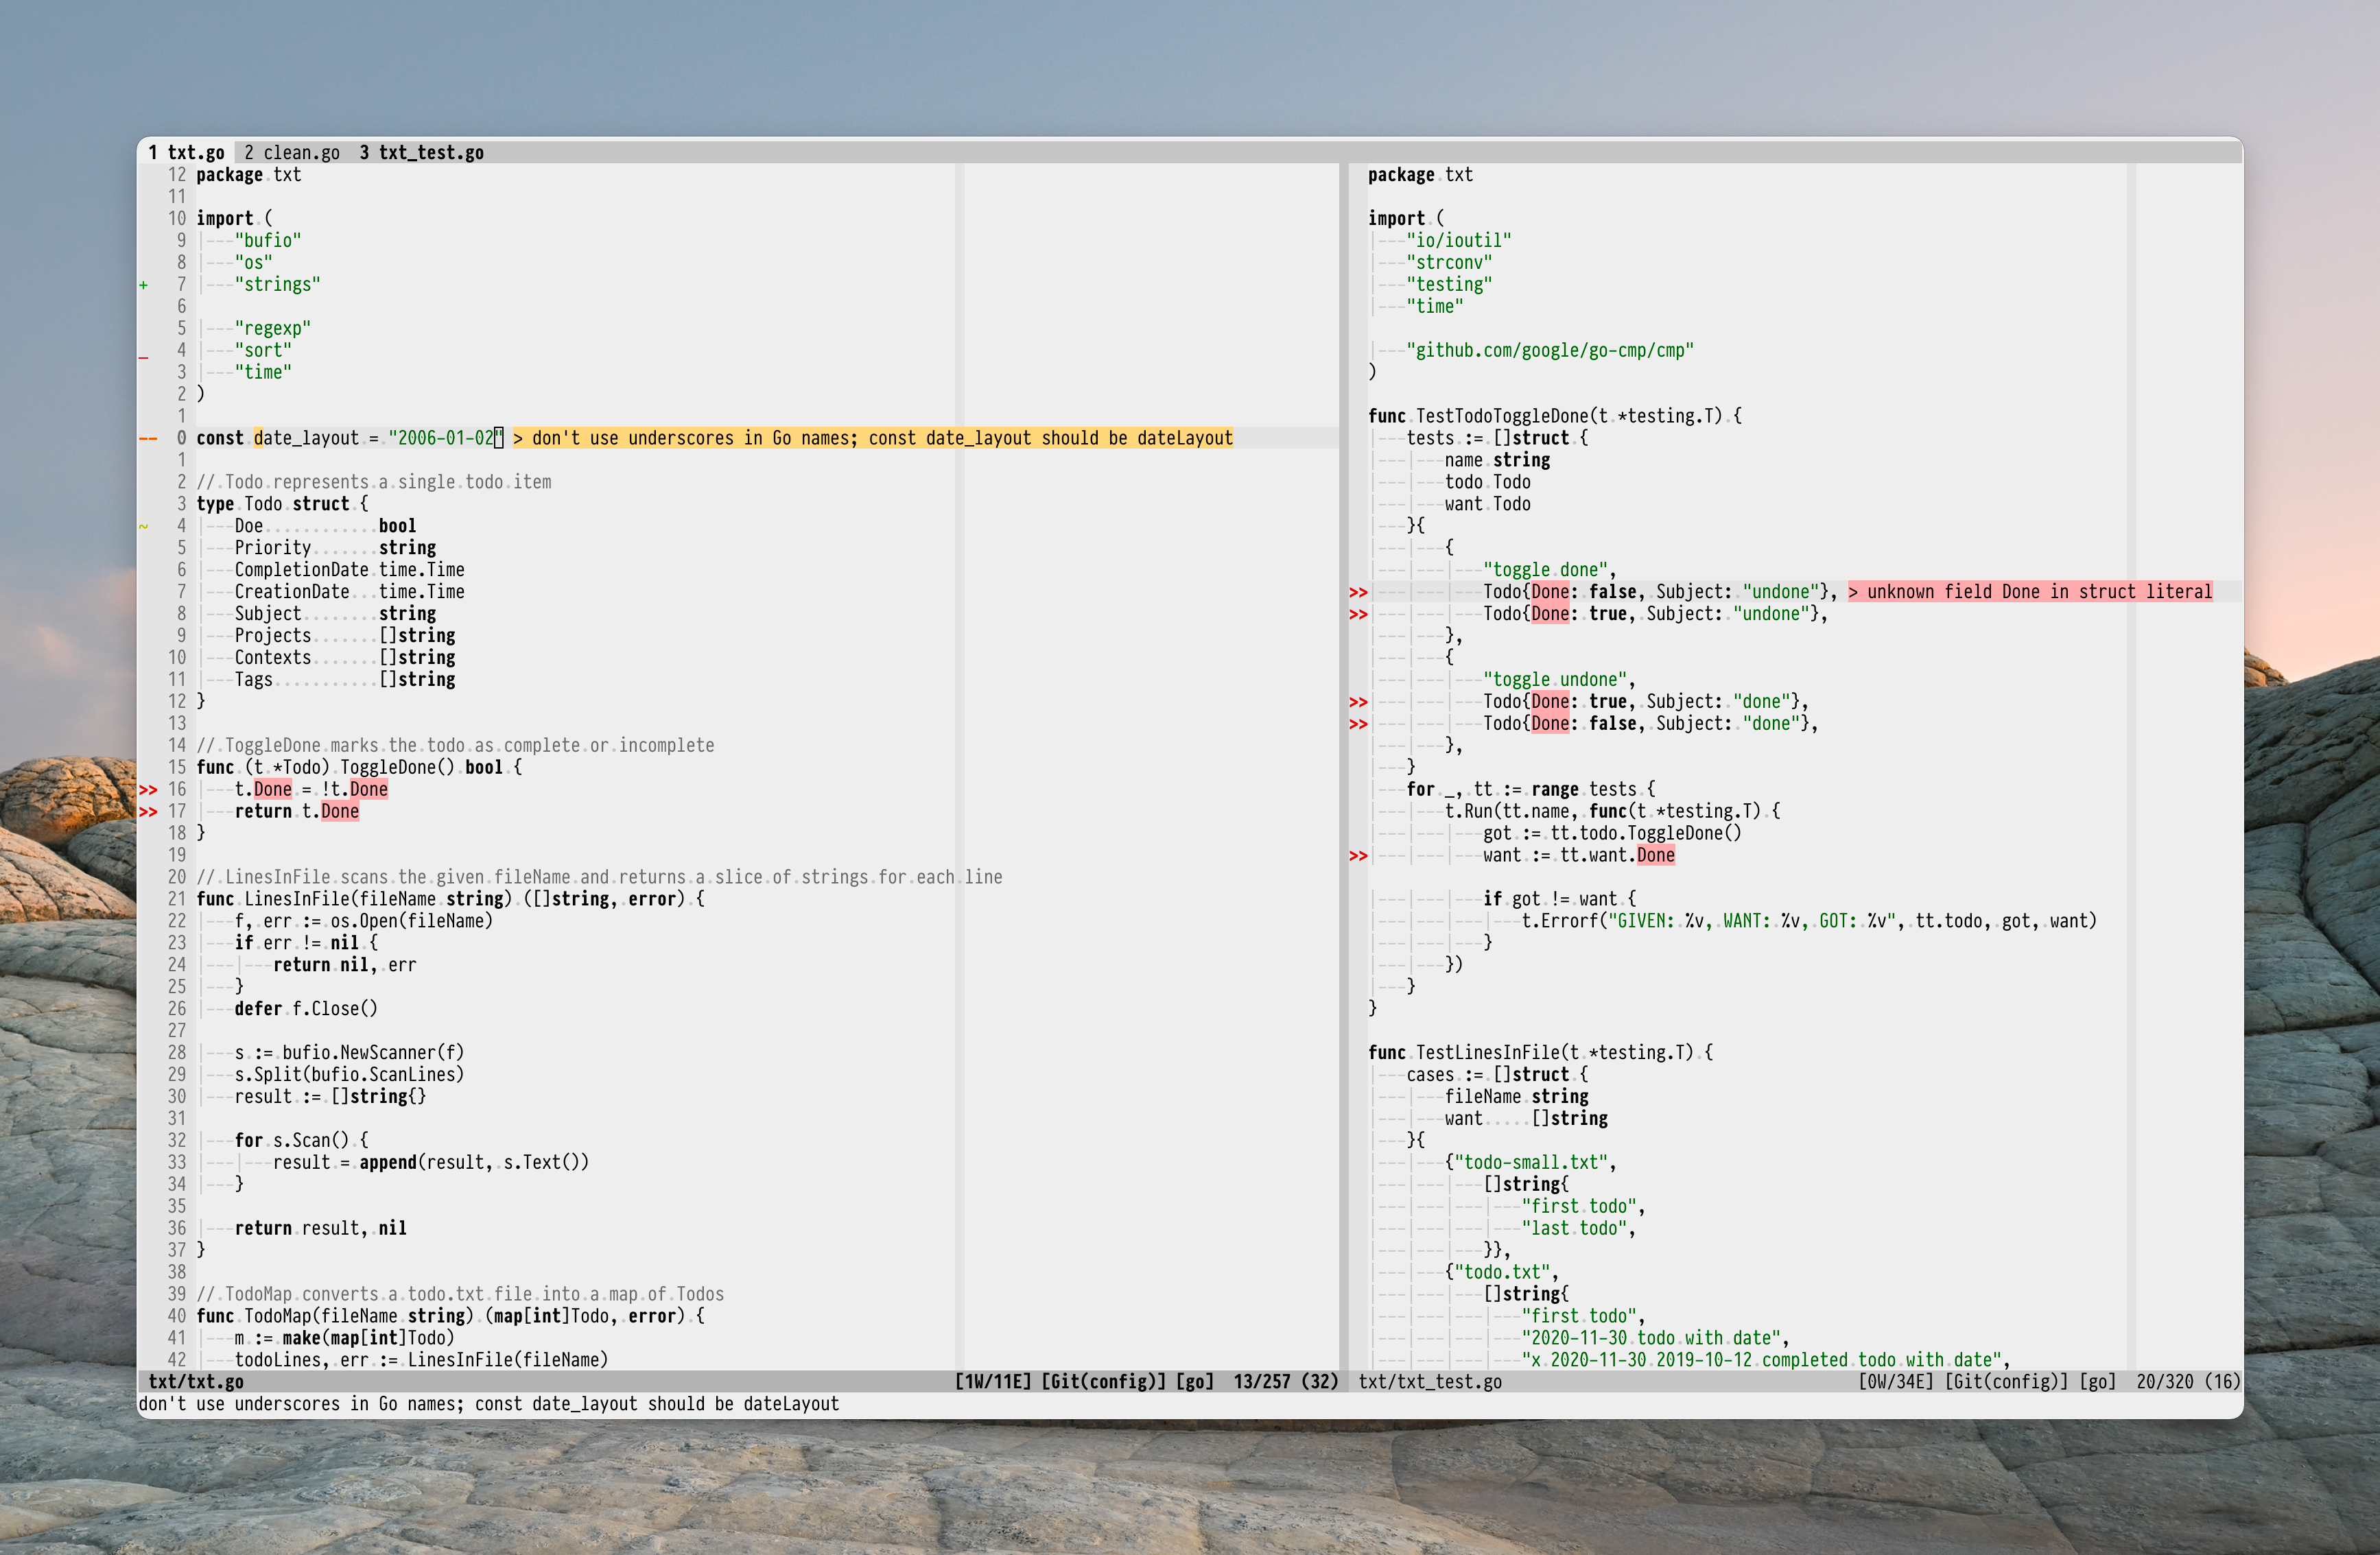The height and width of the screenshot is (1555, 2380).
Task: Click error marker on t.Done assignment line
Action: tap(148, 790)
